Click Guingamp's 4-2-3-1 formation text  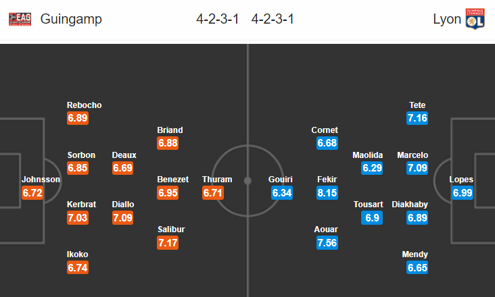(218, 19)
